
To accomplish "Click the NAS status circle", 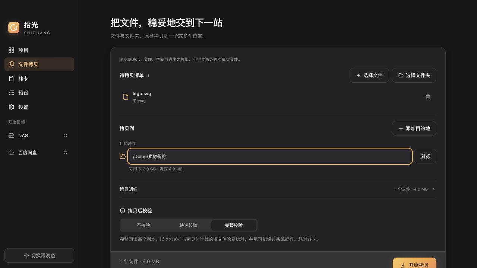I will coord(65,135).
